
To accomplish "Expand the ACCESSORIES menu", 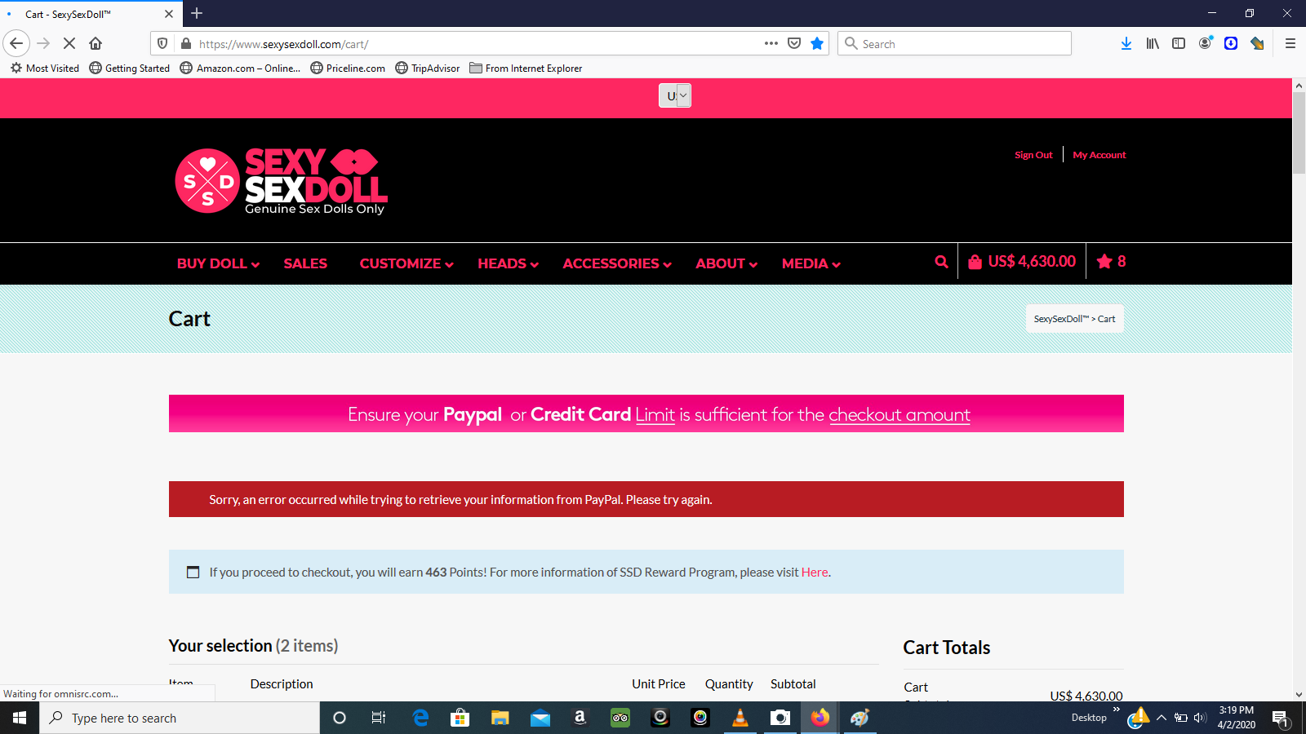I will point(617,263).
